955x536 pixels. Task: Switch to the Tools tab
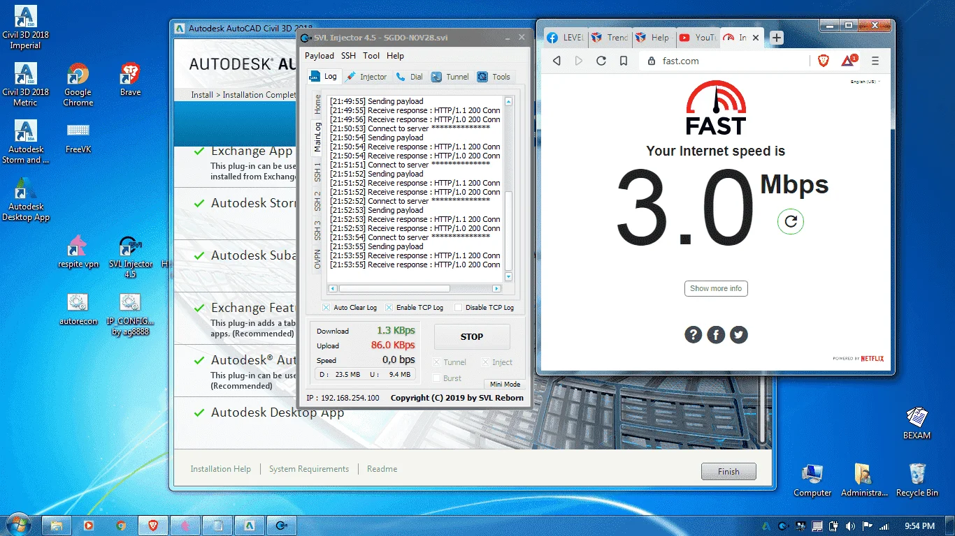pos(494,77)
